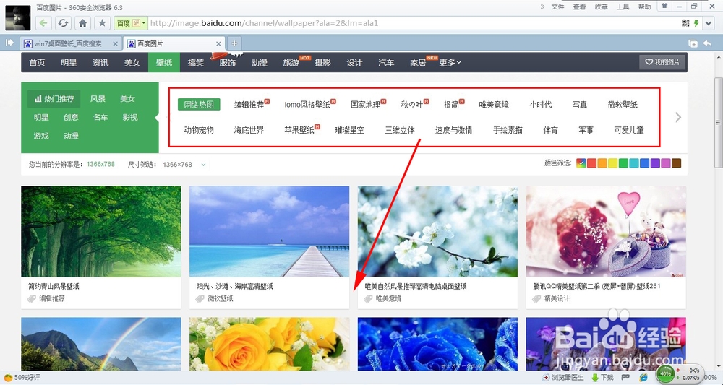
Task: Open the search engine 百度 selector dropdown
Action: [x=130, y=23]
